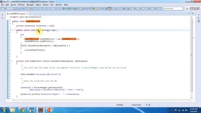Click the Smart Insert status entry
The image size is (201, 113).
click(136, 105)
